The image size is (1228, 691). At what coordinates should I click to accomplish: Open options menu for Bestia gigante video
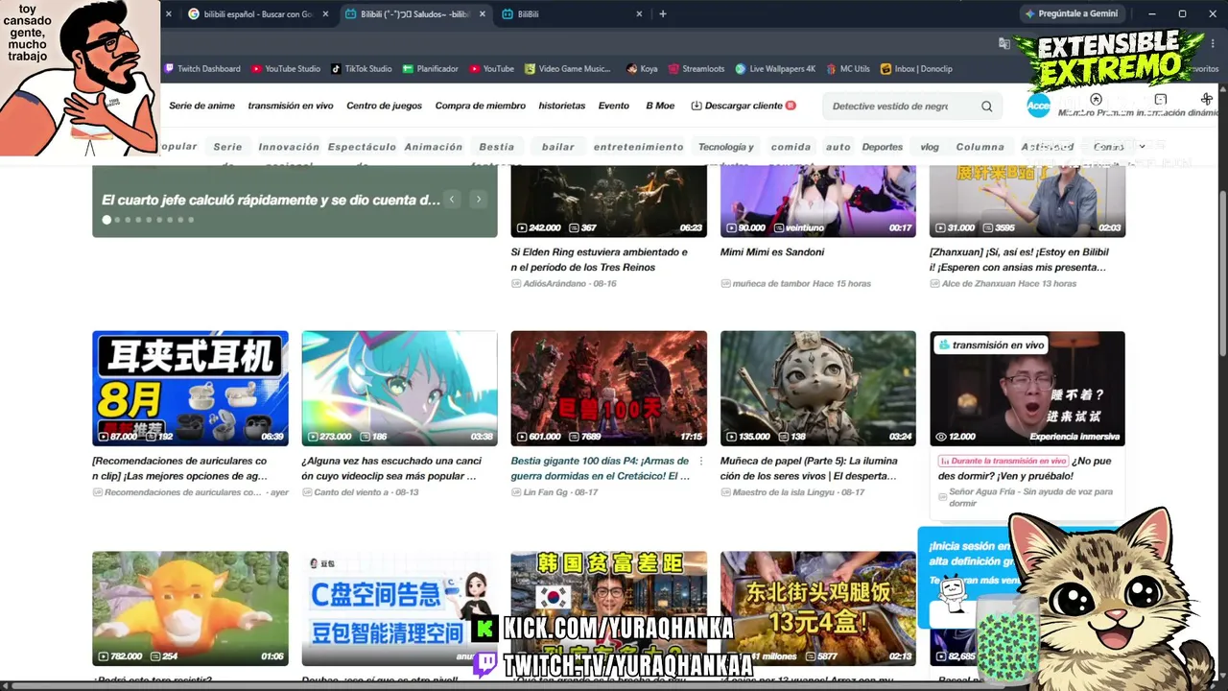(700, 462)
